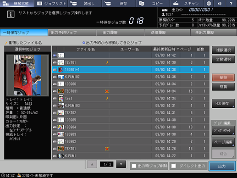Click the user icon beside 1027
Screen dimensions: 237x178
pos(163,14)
